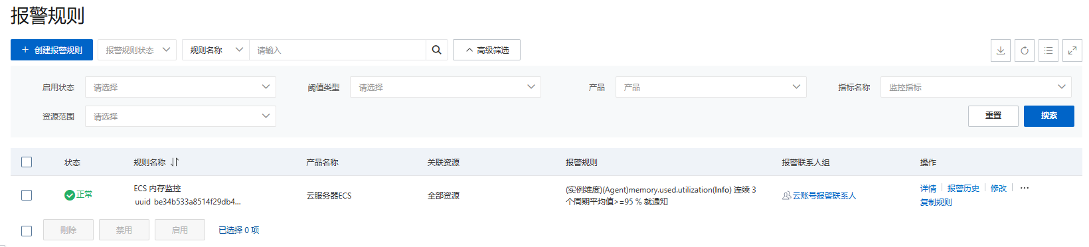Open the more actions ellipsis menu
Screen dimensions: 1089x247
click(x=1025, y=188)
